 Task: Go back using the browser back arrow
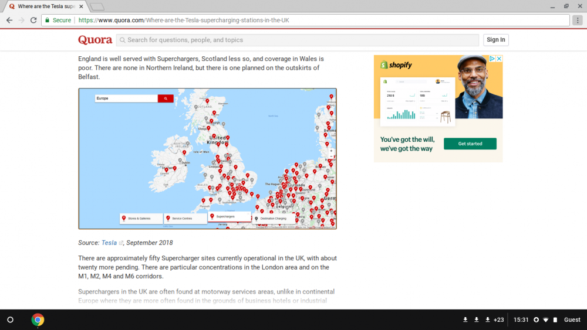point(9,20)
